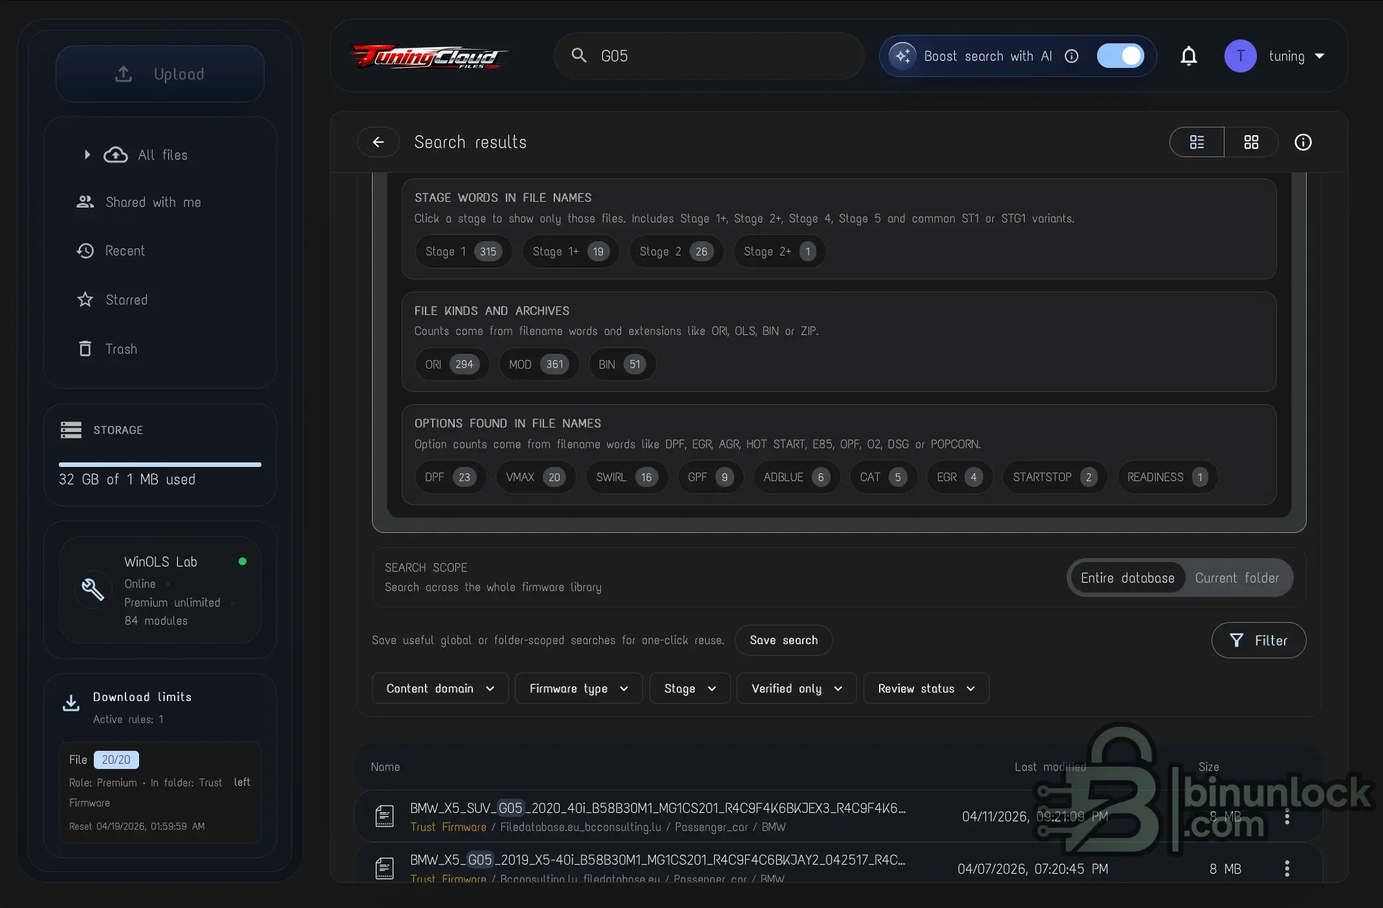This screenshot has height=908, width=1383.
Task: Select Entire database search scope
Action: point(1127,578)
